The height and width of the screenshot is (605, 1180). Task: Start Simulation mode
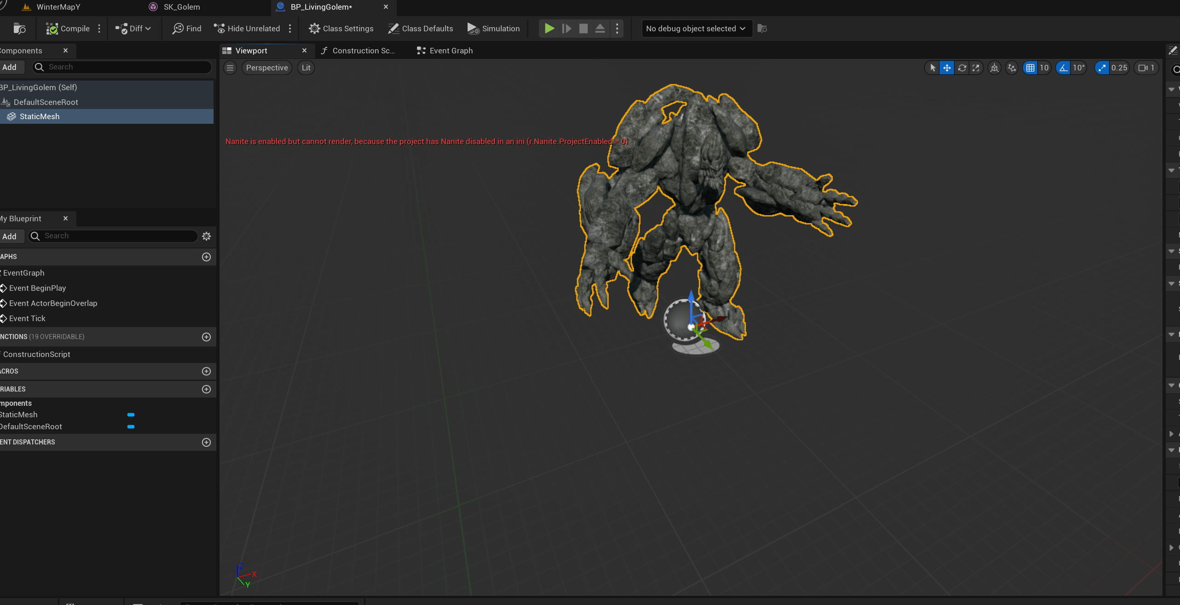[x=493, y=29]
